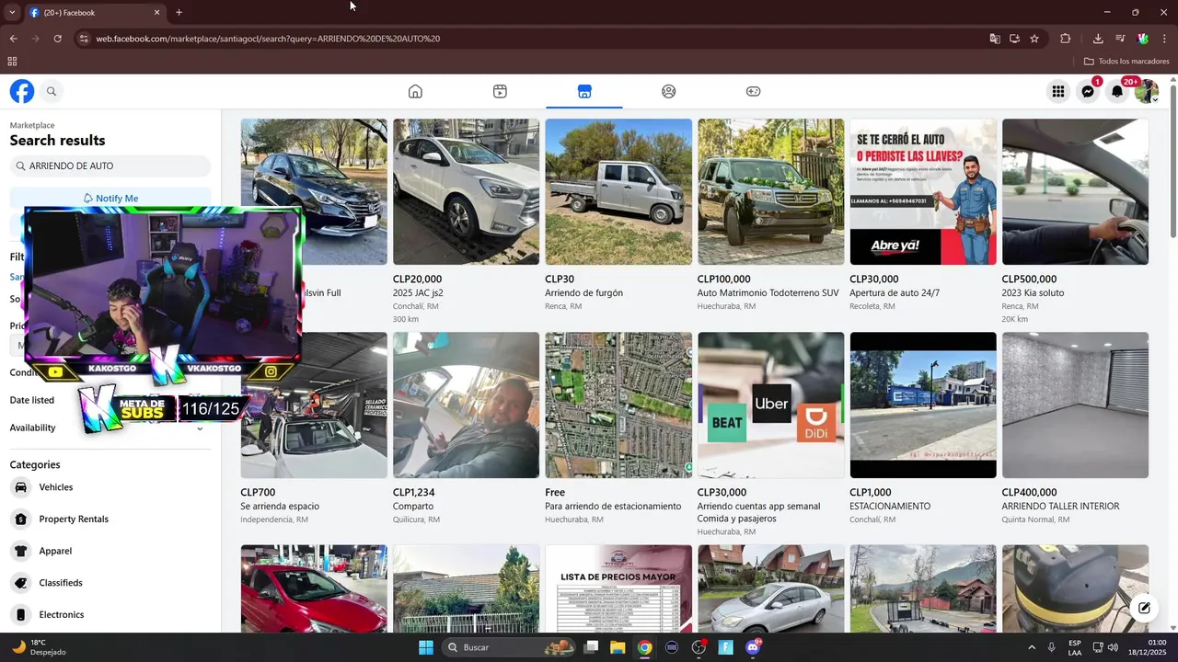Click the Facebook logo
The width and height of the screenshot is (1178, 662).
(22, 91)
